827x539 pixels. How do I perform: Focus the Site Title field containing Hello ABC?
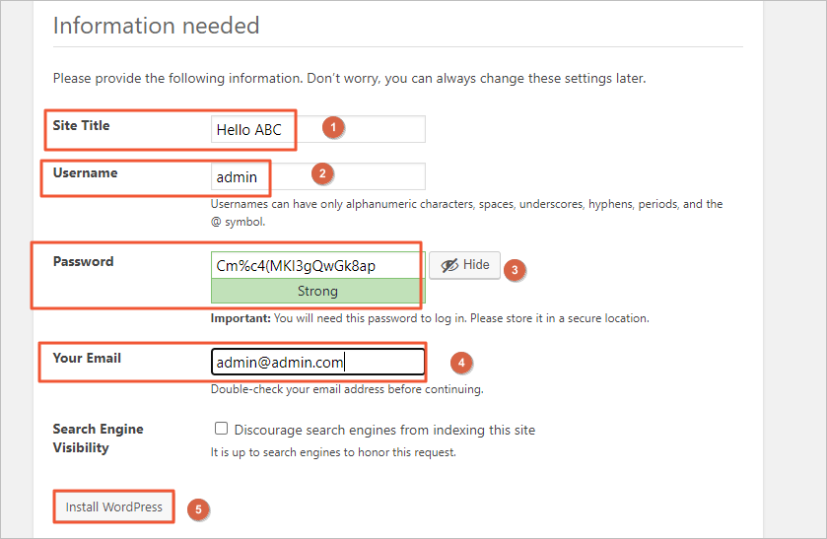[318, 129]
